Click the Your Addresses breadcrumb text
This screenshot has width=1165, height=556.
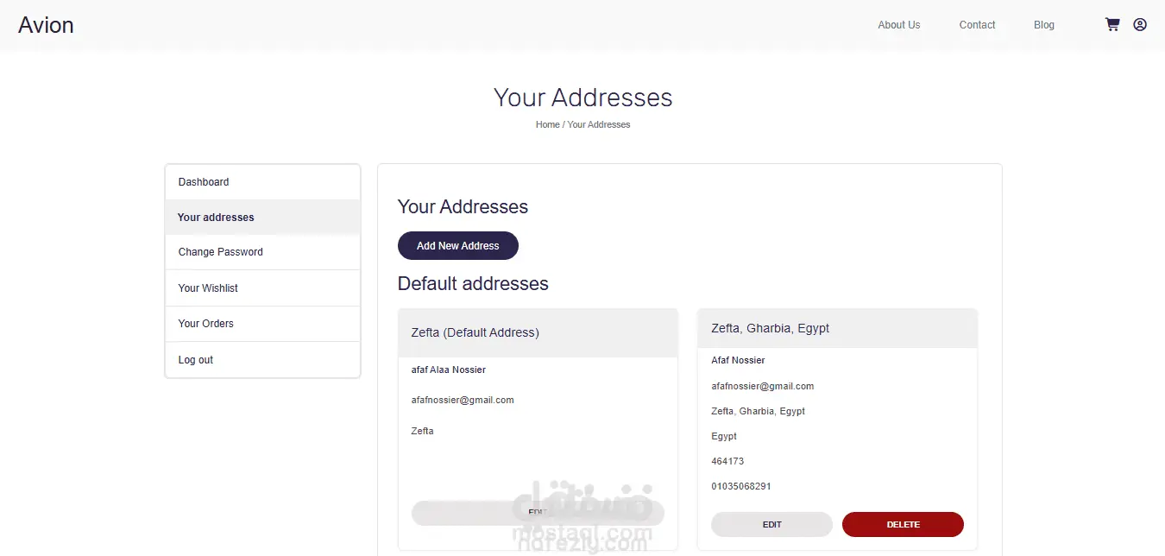(x=599, y=125)
